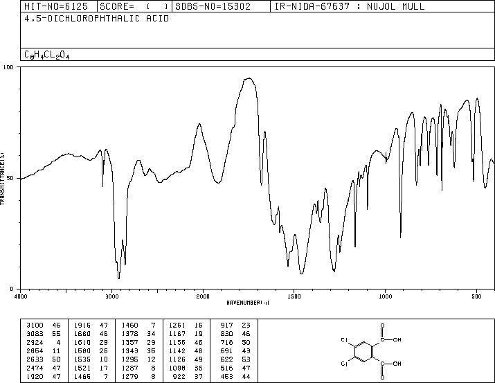Viewport: 495px width, 383px height.
Task: Select the SDBS-NO=15302 header text
Action: (213, 6)
